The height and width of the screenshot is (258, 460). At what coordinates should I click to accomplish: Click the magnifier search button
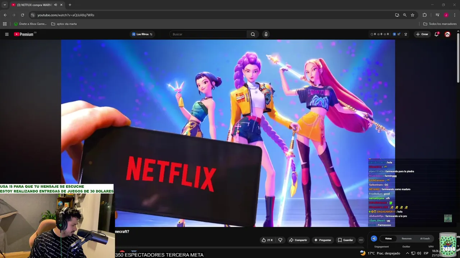pyautogui.click(x=253, y=34)
